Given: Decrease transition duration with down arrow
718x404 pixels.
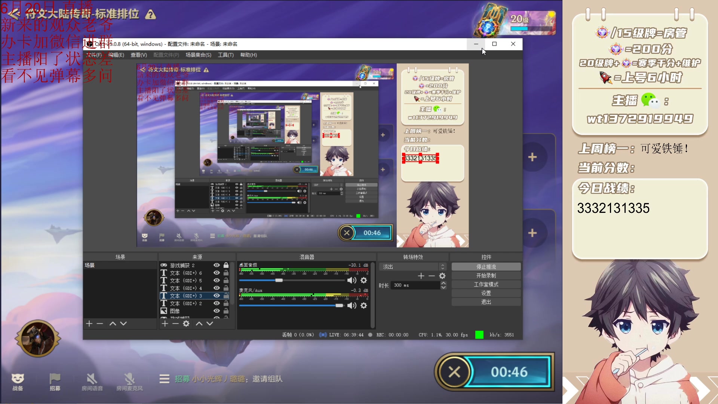Looking at the screenshot, I should (x=444, y=287).
